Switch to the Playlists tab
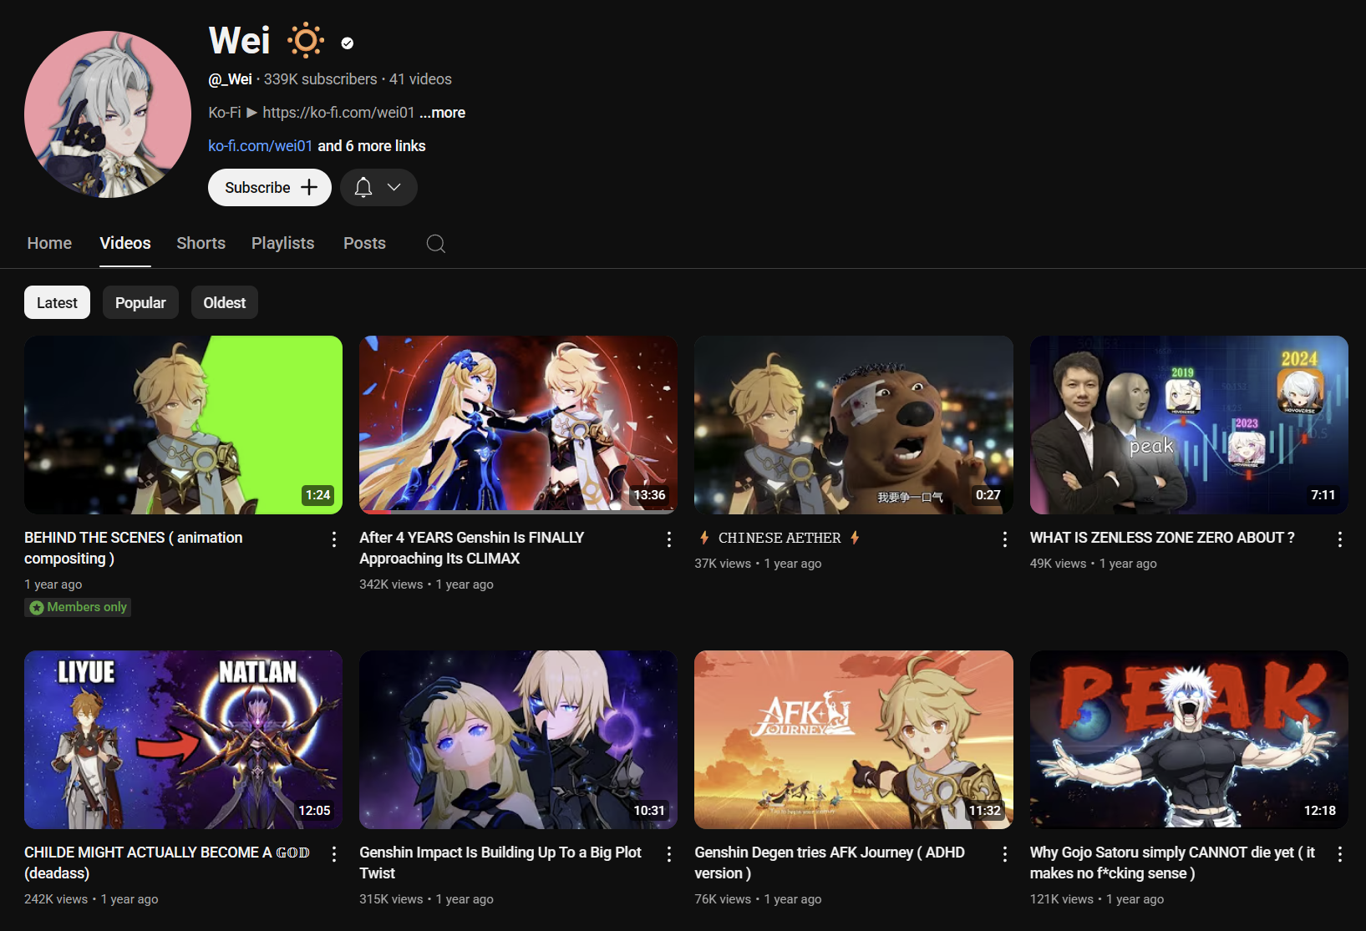Screen dimensions: 1366x931 click(x=283, y=243)
